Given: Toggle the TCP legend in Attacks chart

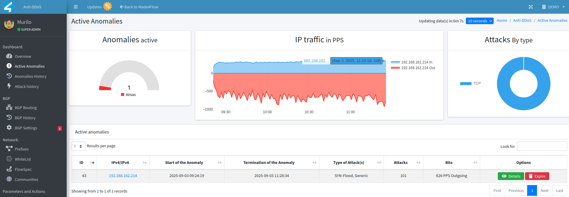Looking at the screenshot, I should click(x=470, y=83).
